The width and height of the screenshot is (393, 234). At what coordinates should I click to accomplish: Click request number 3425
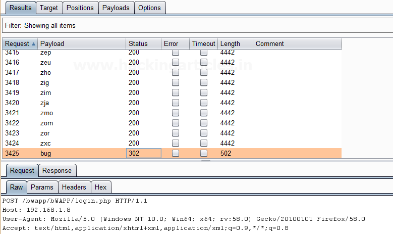coord(12,153)
